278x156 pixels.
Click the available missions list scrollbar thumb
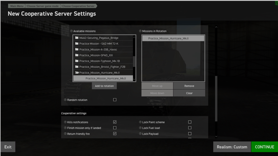(x=134, y=62)
